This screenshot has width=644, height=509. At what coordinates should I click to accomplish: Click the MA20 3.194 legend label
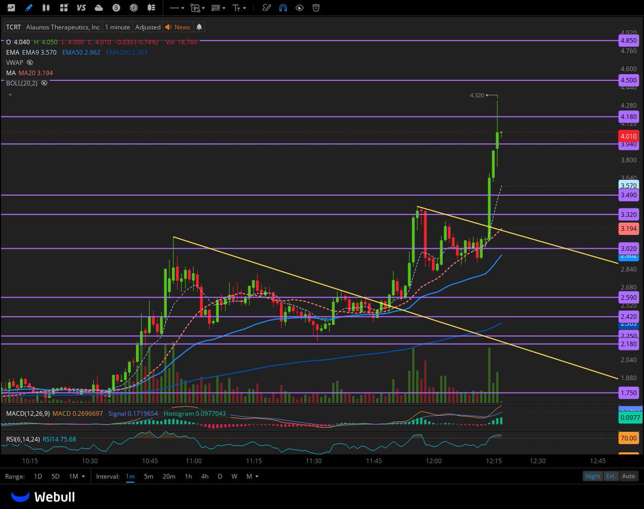(x=36, y=72)
